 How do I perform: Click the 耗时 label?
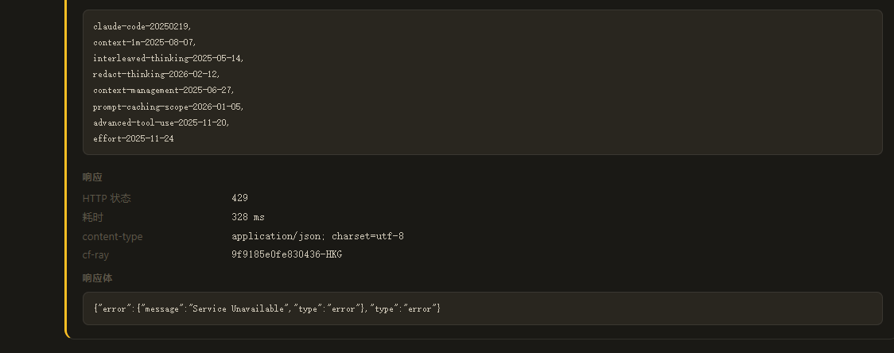point(92,217)
